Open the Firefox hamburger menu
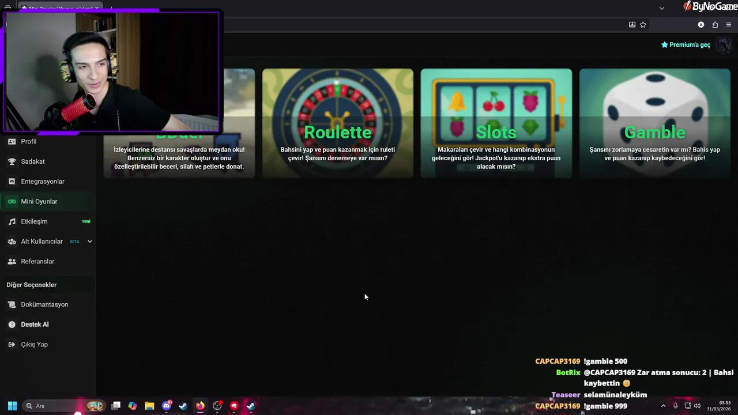Viewport: 738px width, 415px height. pos(729,25)
